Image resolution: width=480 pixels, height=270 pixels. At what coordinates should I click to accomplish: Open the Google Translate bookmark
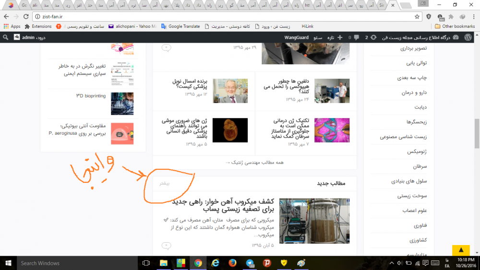pos(180,26)
